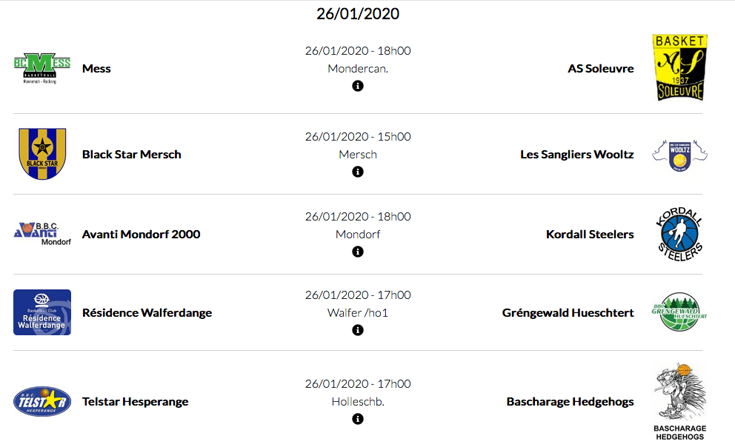Select the Black Star Mersch team name
The height and width of the screenshot is (447, 735).
(131, 154)
